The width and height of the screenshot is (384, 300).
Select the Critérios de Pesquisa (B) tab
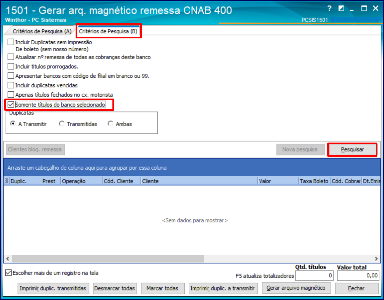coord(108,31)
